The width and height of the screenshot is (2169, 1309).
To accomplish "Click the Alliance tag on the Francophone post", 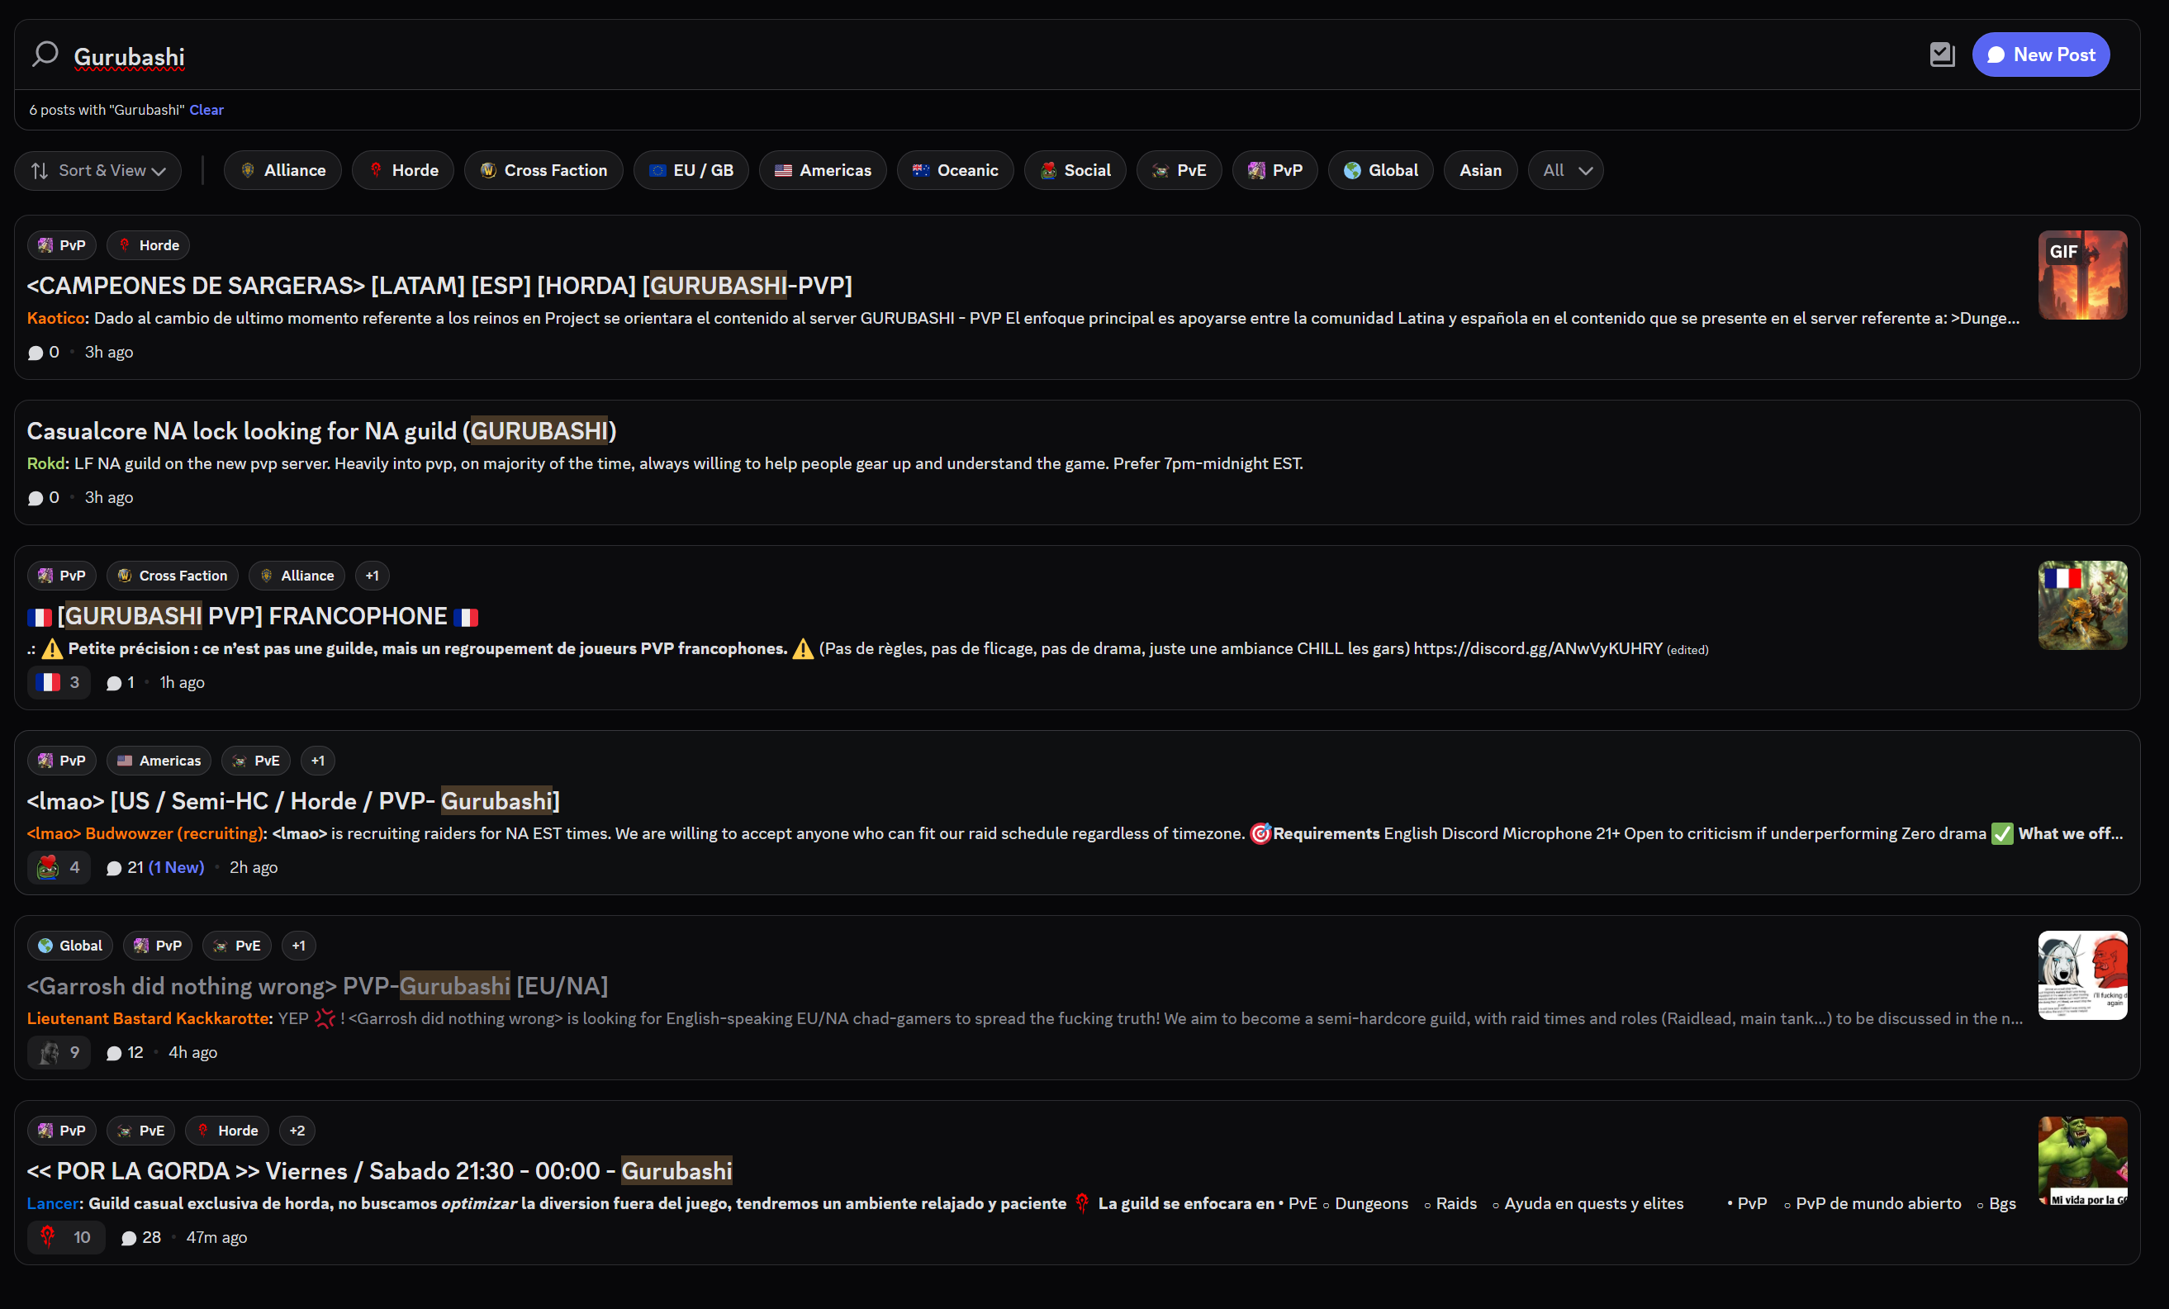I will [x=297, y=576].
